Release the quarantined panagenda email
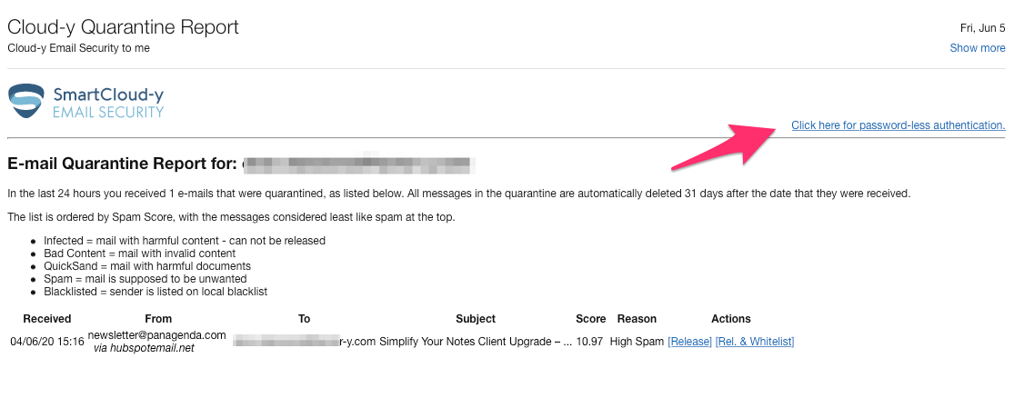The image size is (1014, 398). [689, 342]
